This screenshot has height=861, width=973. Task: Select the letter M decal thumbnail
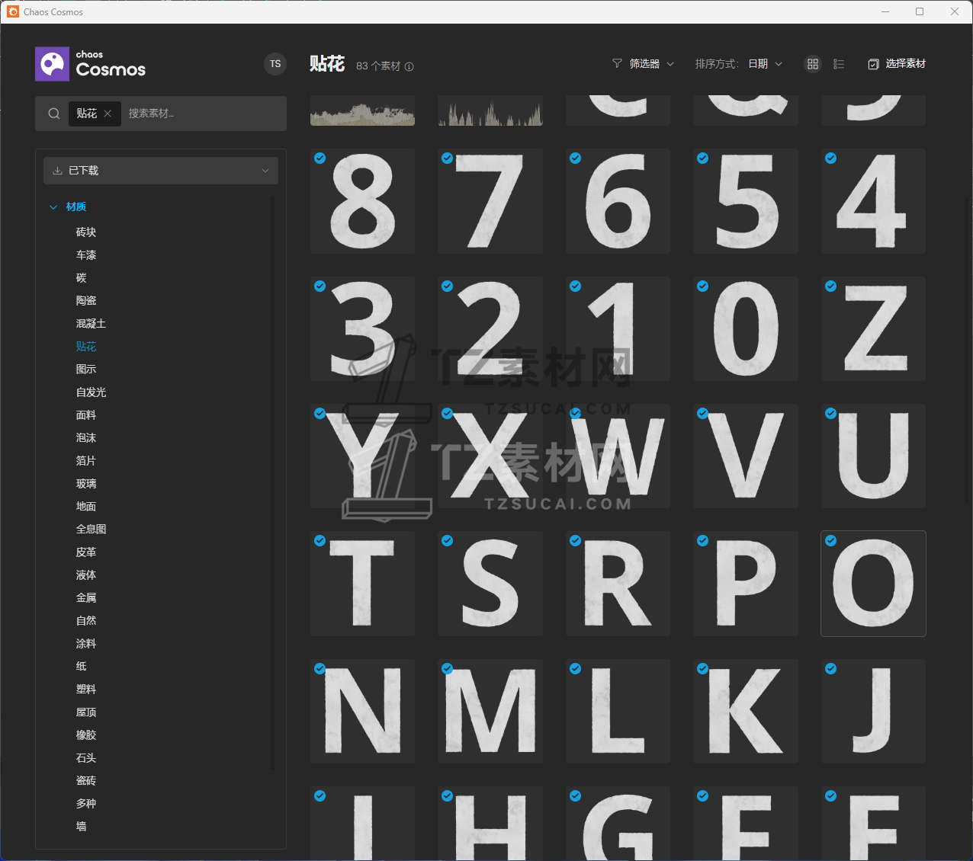pyautogui.click(x=490, y=712)
